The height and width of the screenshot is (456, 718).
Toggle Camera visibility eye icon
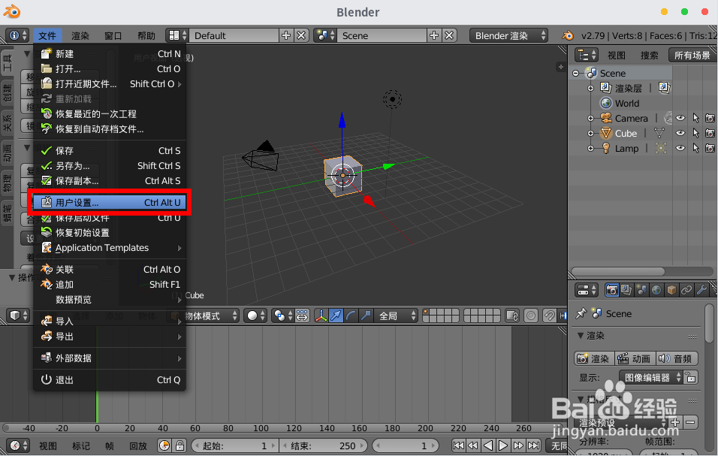pyautogui.click(x=681, y=118)
